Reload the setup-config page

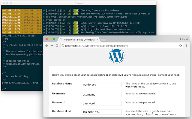click(57, 46)
